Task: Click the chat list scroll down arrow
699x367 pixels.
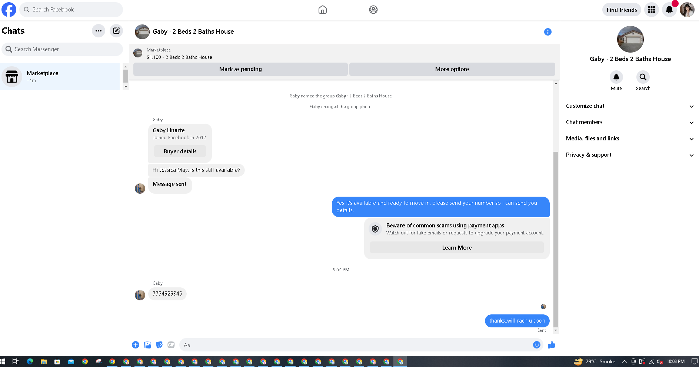Action: [126, 87]
